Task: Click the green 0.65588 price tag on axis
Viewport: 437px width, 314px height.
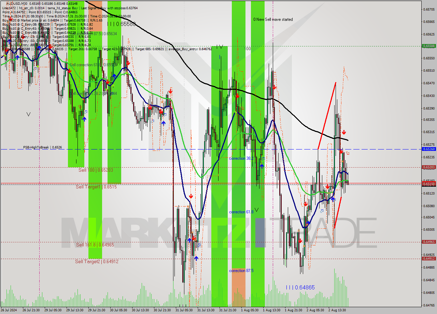Action: coord(428,46)
